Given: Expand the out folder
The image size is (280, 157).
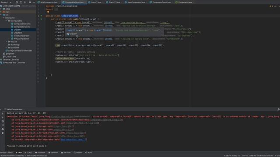Looking at the screenshot, I should (x=1, y=12).
